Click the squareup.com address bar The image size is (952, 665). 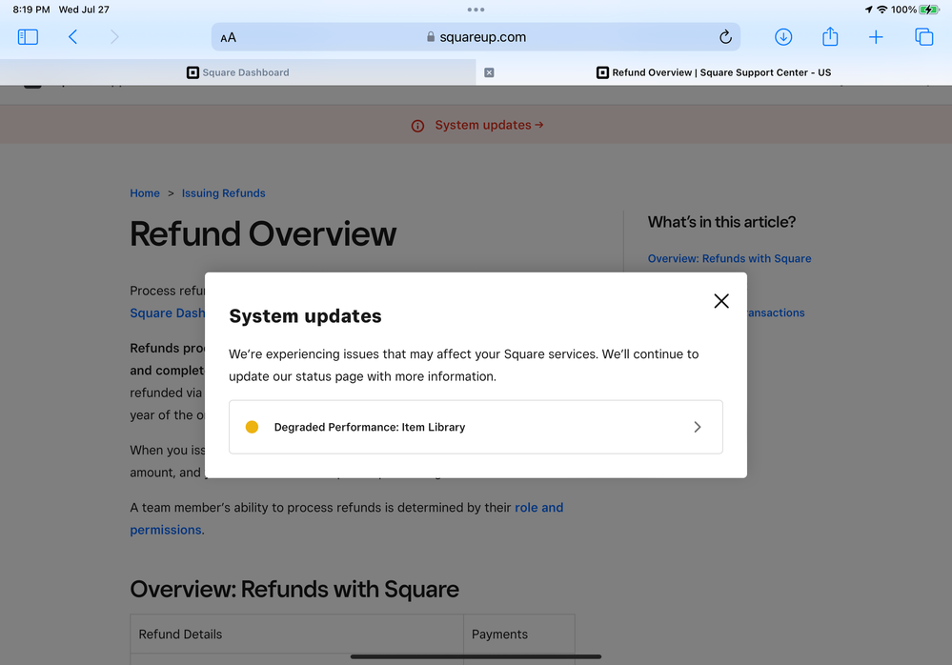tap(476, 37)
